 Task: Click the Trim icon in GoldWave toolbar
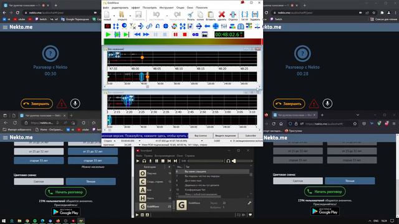click(x=233, y=14)
